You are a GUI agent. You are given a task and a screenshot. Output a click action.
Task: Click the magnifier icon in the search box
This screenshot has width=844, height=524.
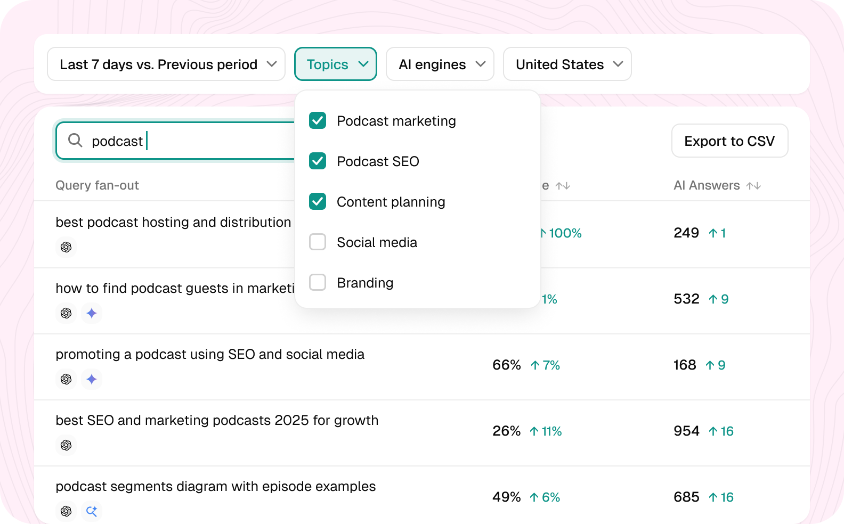(x=75, y=140)
